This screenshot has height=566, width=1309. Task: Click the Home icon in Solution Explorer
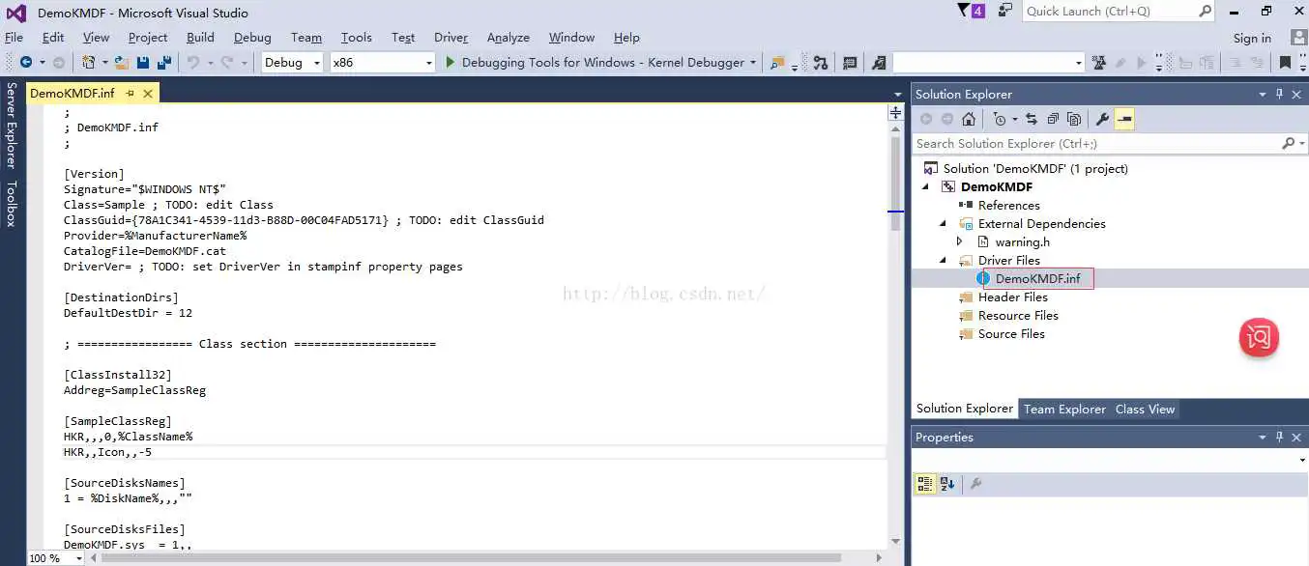968,119
